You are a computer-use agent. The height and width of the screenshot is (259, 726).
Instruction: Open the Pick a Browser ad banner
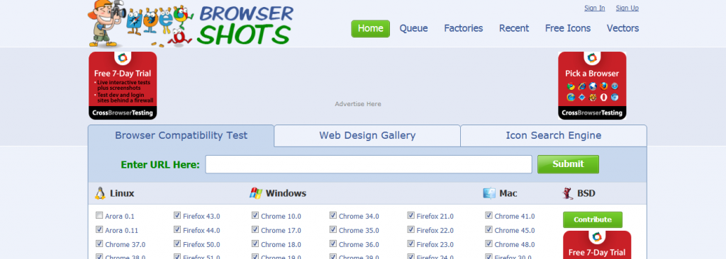(592, 86)
